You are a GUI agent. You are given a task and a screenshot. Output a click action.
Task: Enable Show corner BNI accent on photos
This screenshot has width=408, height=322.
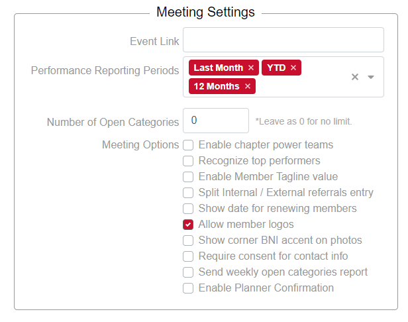188,241
